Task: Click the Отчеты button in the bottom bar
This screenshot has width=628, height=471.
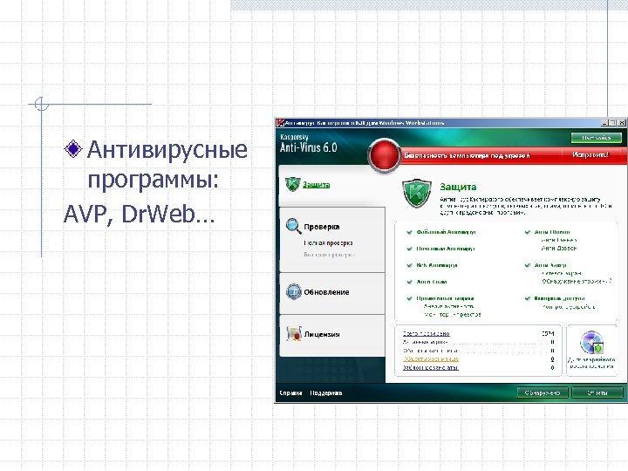Action: [x=597, y=392]
